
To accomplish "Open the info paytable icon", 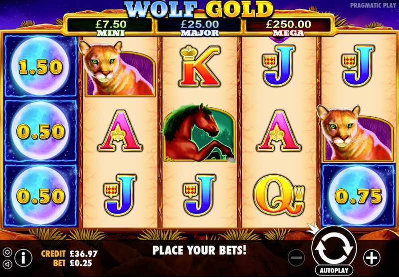I will click(x=23, y=258).
